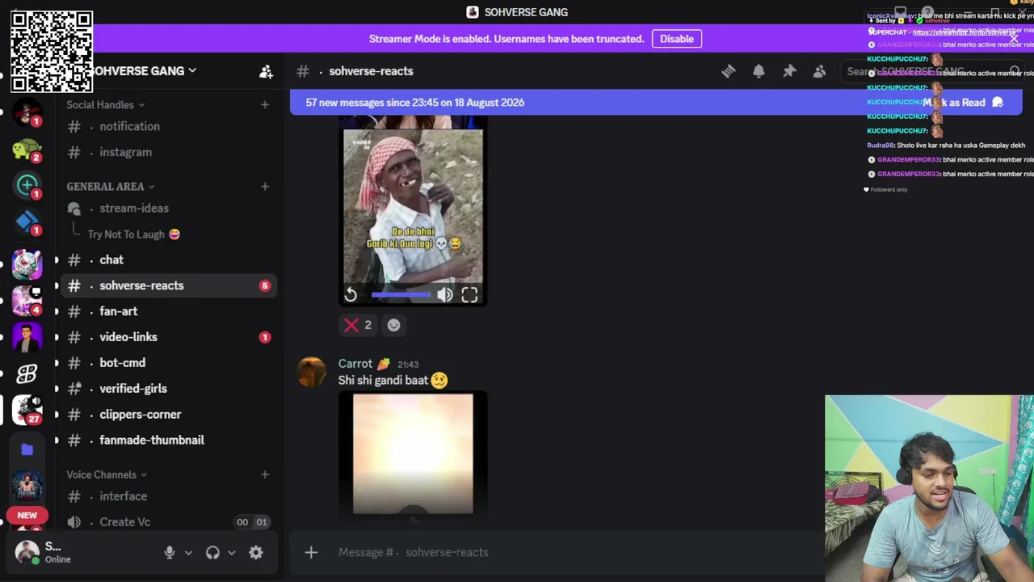Toggle the red X reaction
The height and width of the screenshot is (582, 1034).
pyautogui.click(x=358, y=325)
